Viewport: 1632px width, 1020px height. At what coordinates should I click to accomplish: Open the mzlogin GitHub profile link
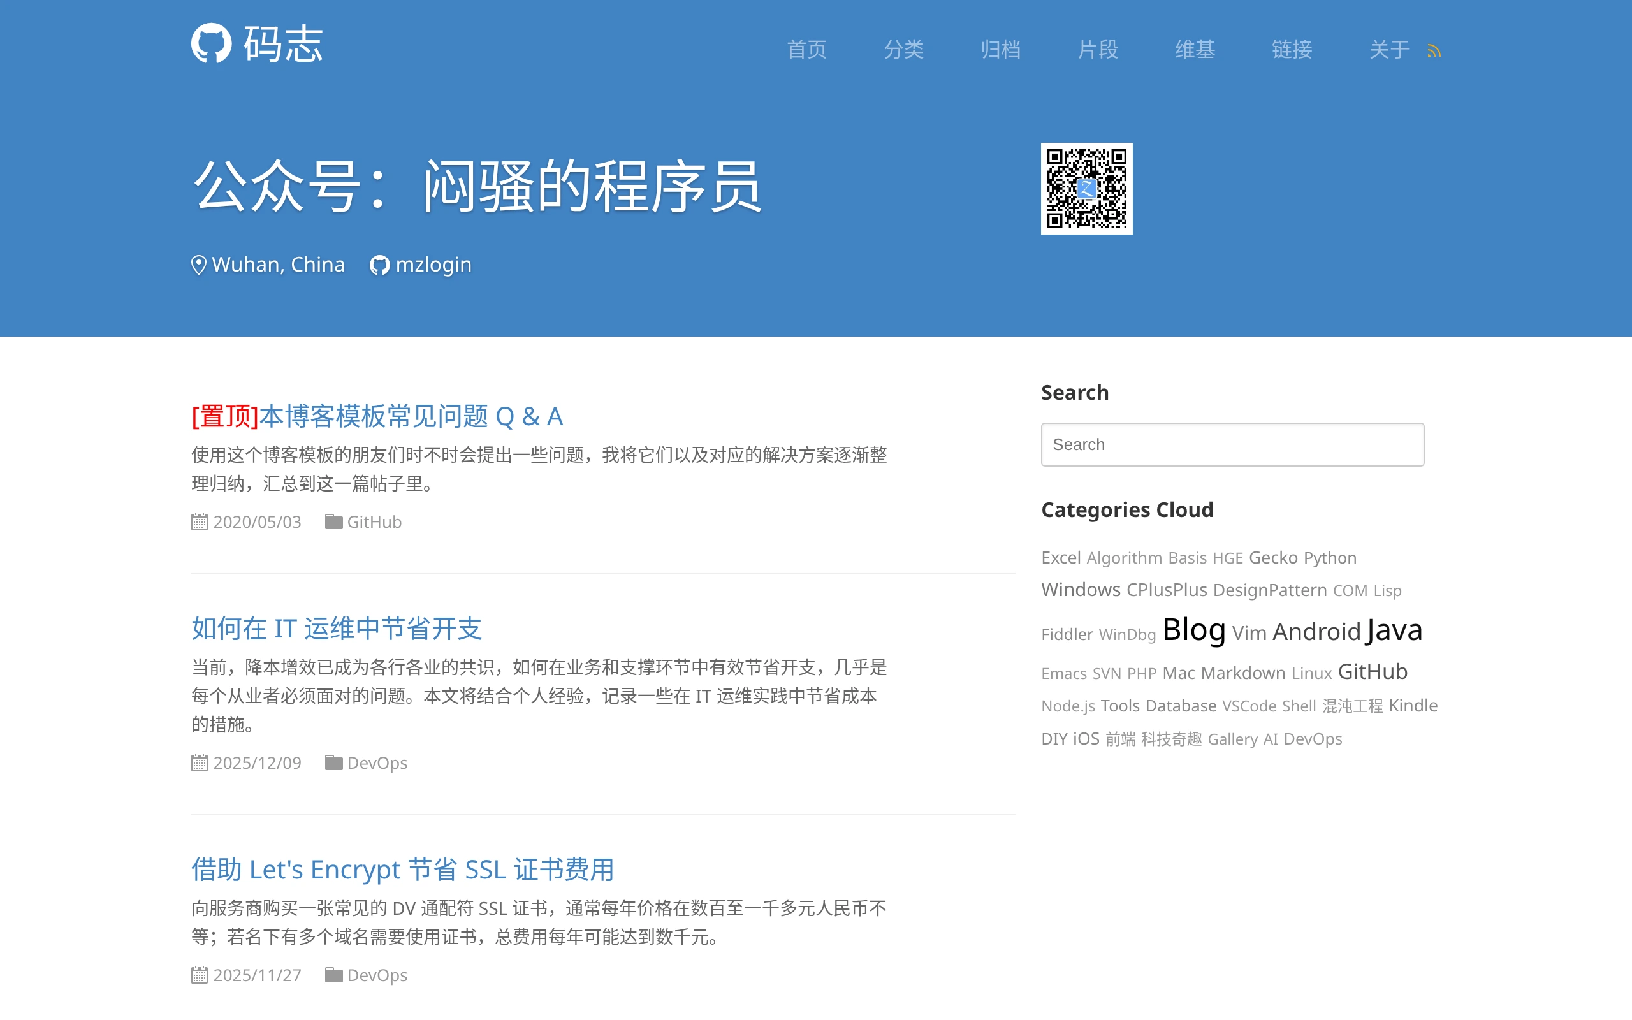click(x=433, y=265)
